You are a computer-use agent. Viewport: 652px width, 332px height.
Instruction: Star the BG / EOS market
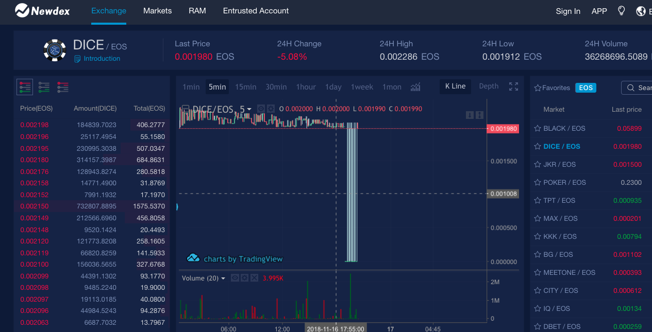(538, 255)
